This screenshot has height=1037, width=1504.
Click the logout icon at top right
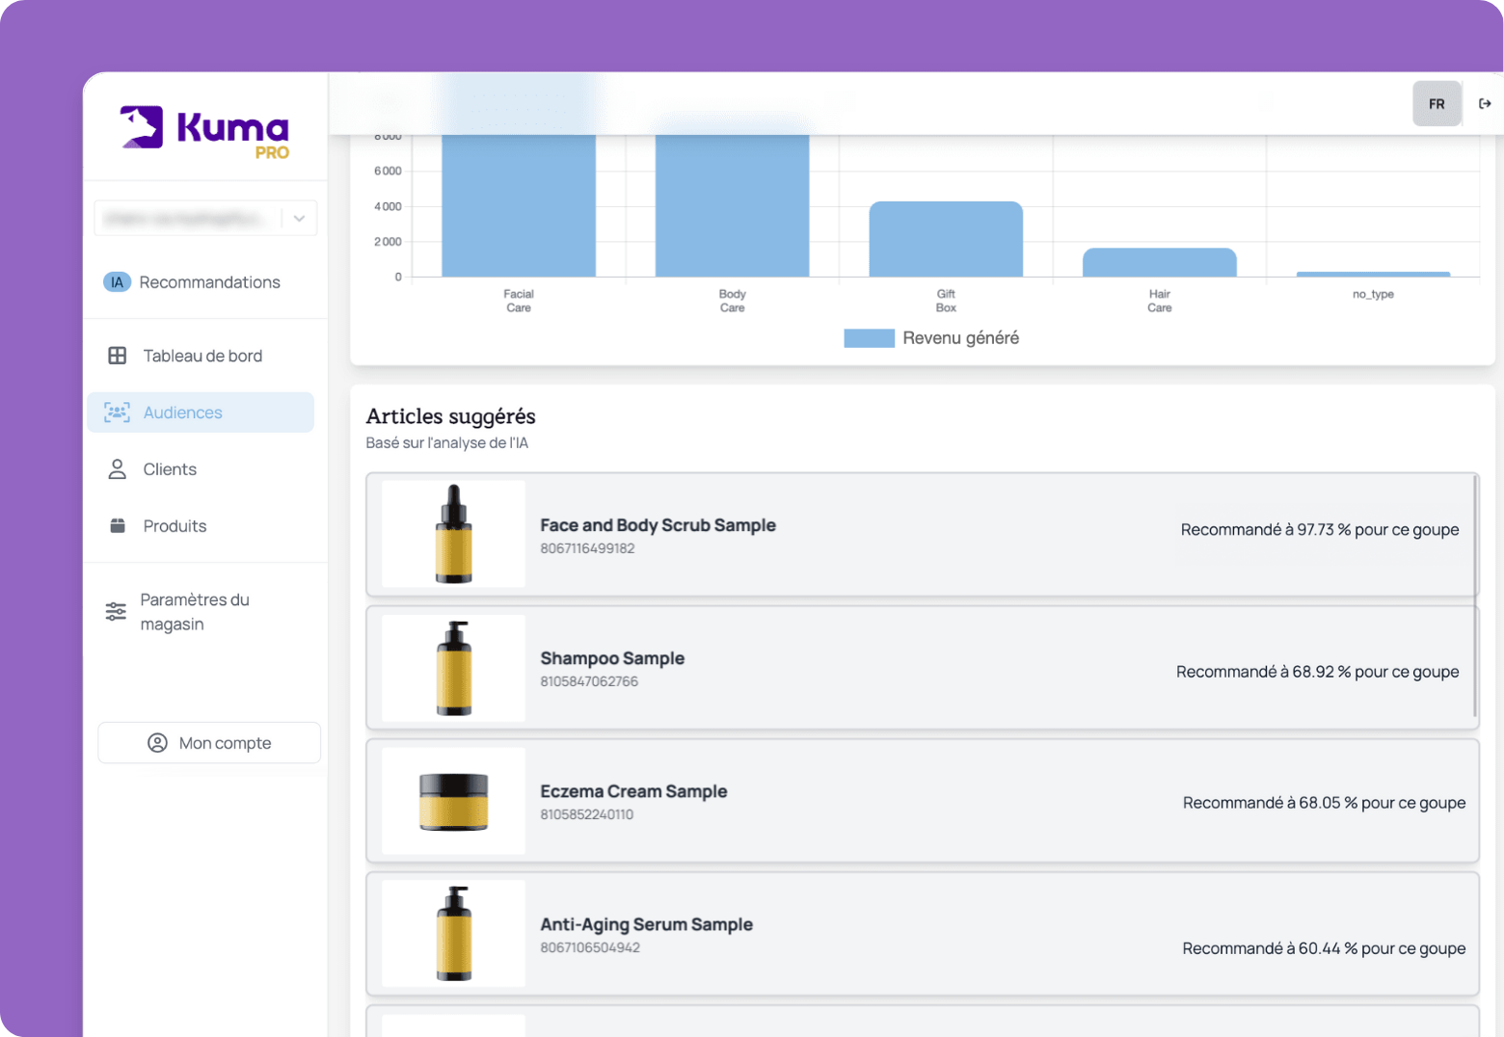pos(1485,104)
